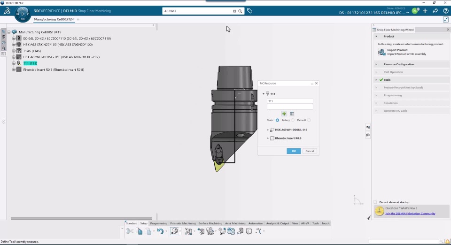Open the Automation toolbar tab
This screenshot has width=451, height=245.
coord(256,223)
